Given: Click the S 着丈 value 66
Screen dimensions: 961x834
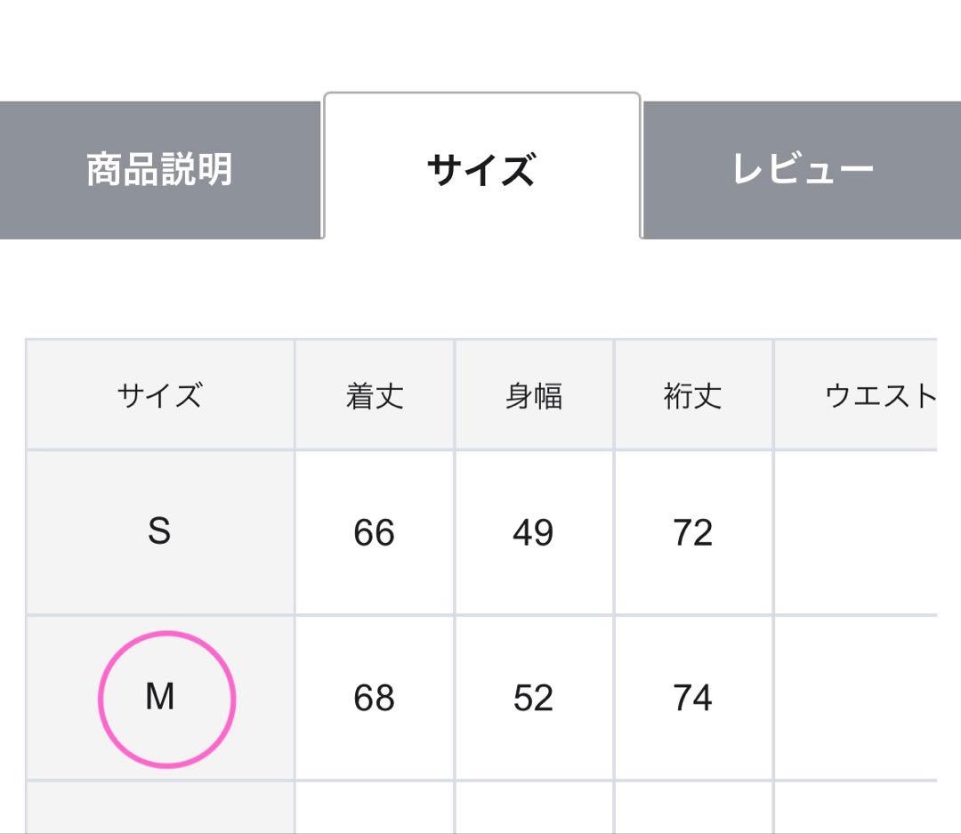Looking at the screenshot, I should (x=375, y=532).
